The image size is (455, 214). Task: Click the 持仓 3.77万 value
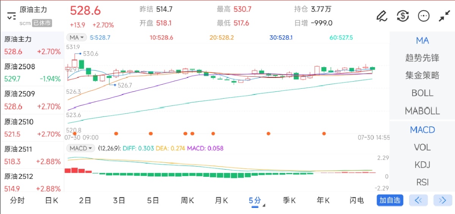pyautogui.click(x=321, y=9)
